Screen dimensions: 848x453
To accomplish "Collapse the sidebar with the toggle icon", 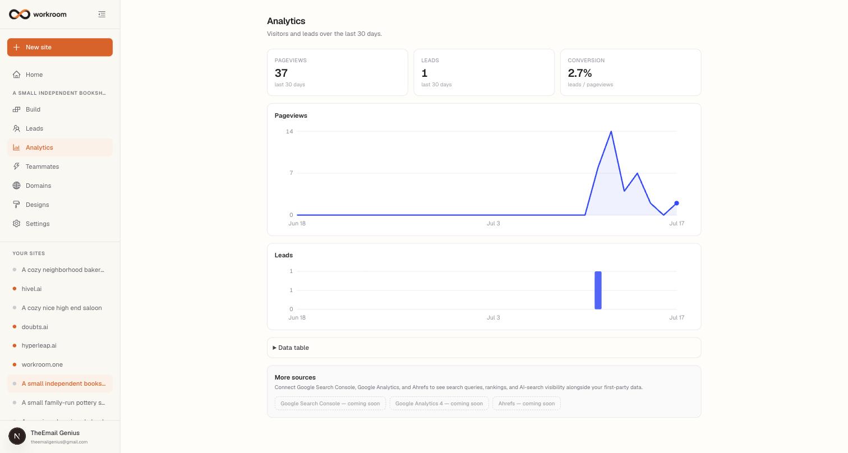I will 102,14.
